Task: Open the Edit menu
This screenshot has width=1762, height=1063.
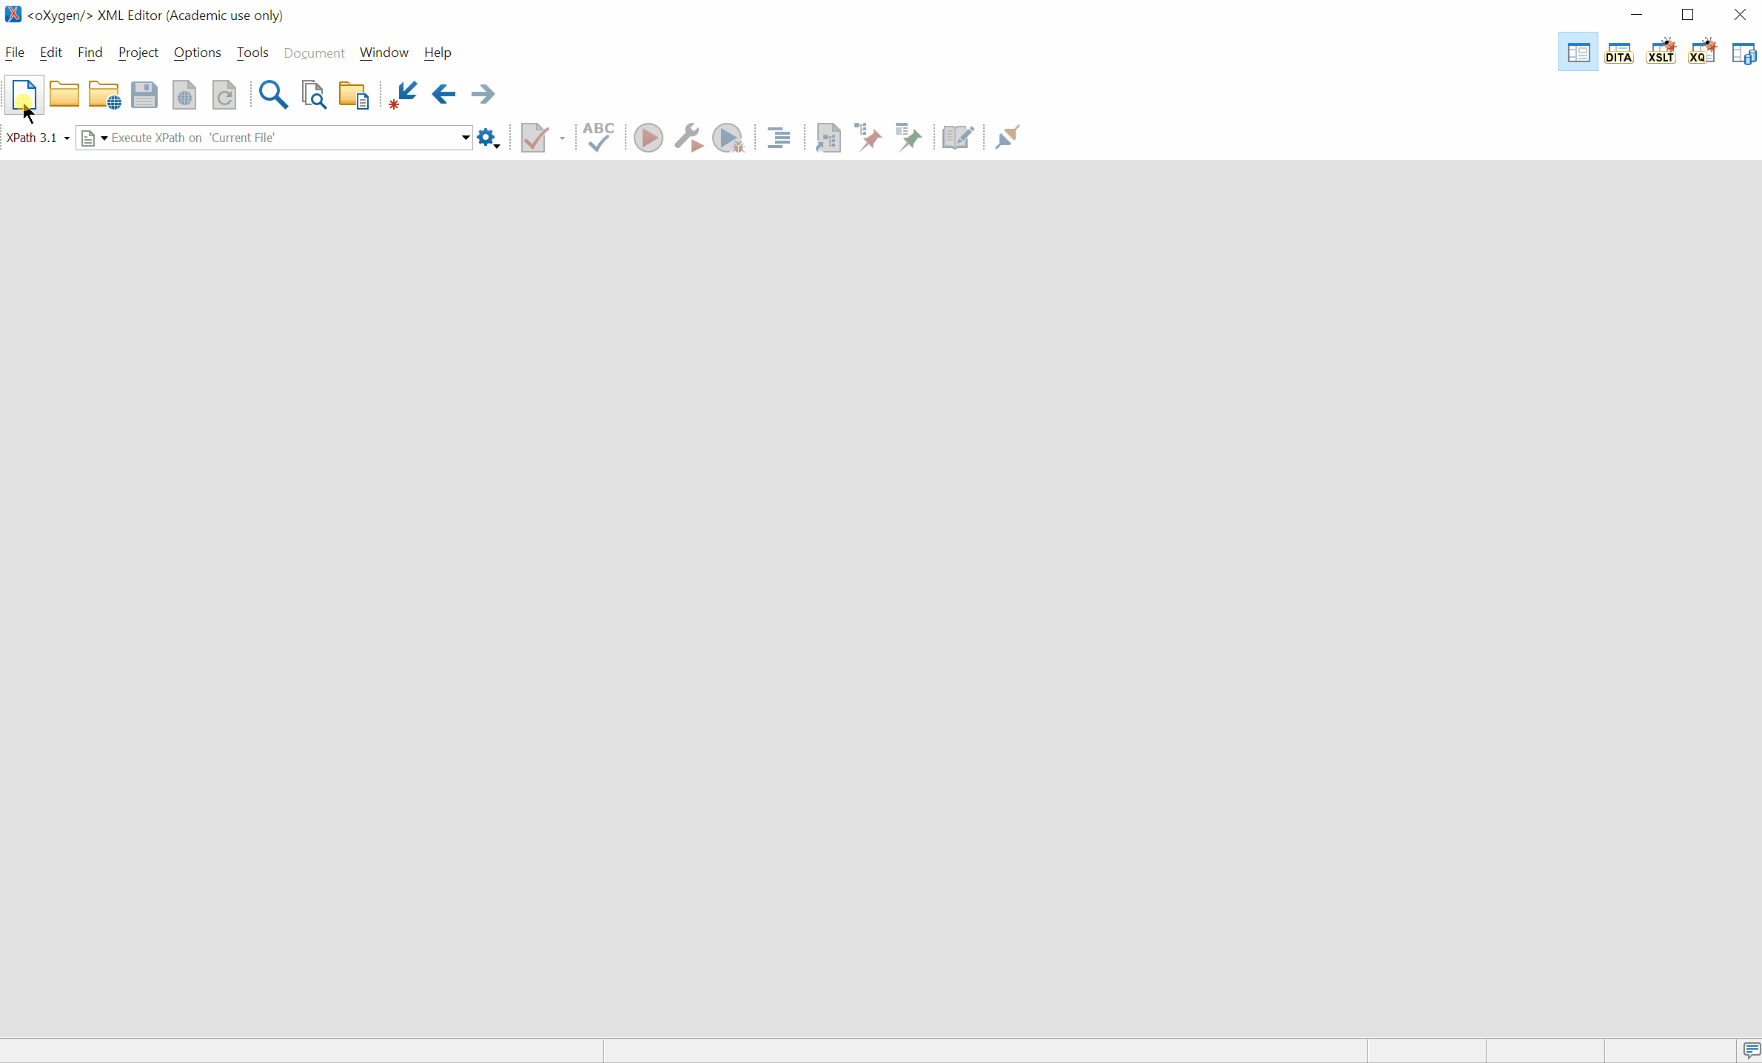Action: pos(51,53)
